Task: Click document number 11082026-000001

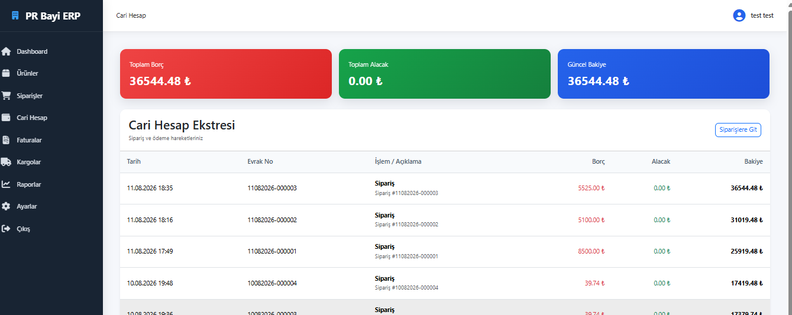Action: pos(272,251)
